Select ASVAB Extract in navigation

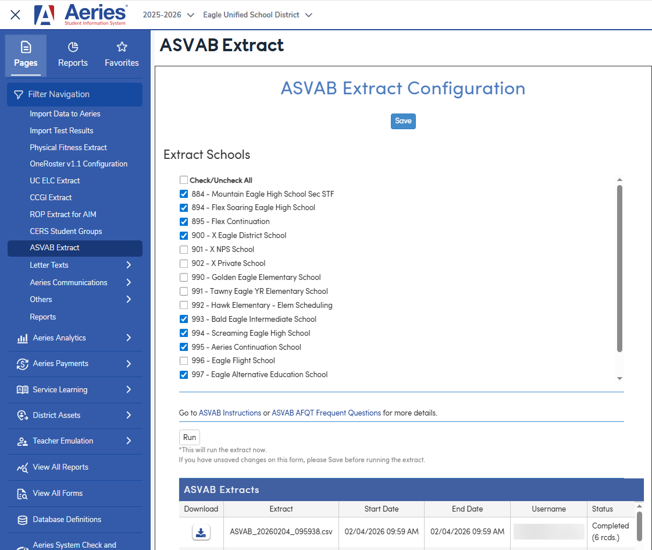tap(75, 248)
